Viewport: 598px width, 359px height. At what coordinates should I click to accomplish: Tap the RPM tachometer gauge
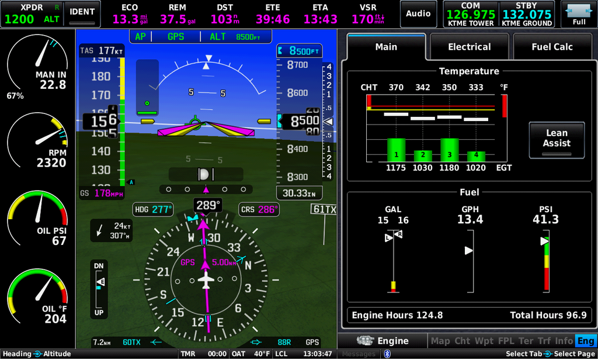click(37, 141)
